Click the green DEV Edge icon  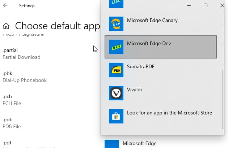tap(116, 47)
